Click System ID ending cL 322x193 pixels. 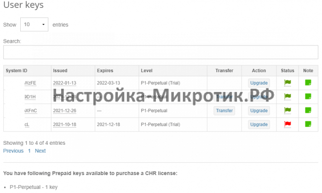(x=27, y=125)
